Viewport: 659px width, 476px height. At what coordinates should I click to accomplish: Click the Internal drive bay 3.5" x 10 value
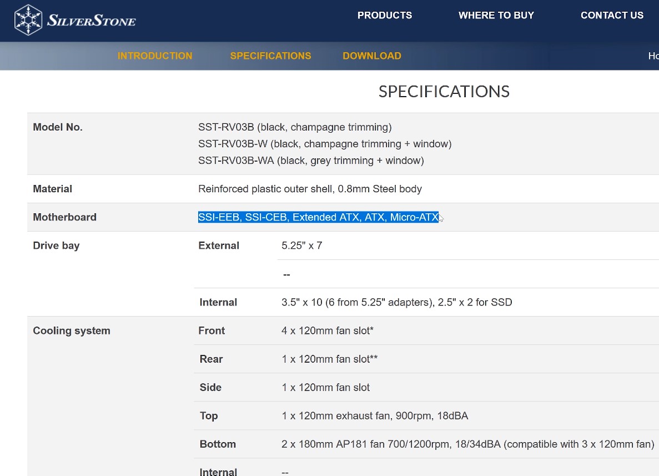pos(396,302)
